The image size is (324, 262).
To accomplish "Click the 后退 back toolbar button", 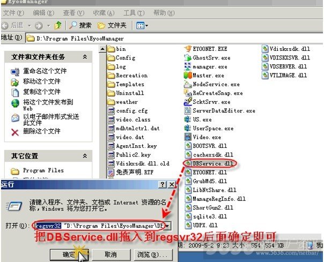I will [x=12, y=26].
